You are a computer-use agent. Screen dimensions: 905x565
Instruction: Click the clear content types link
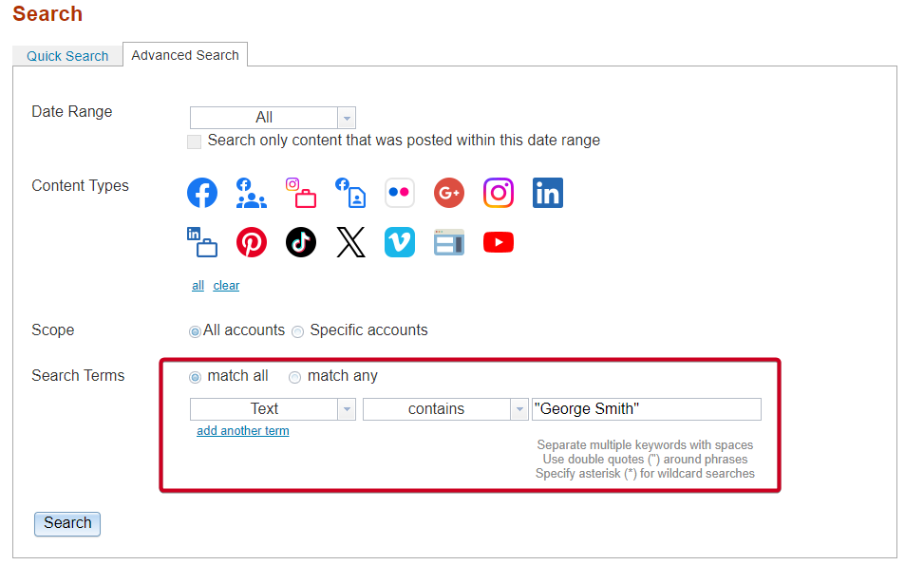[226, 286]
